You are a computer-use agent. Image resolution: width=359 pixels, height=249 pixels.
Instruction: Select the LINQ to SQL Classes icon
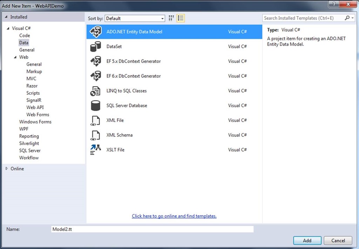pyautogui.click(x=95, y=91)
